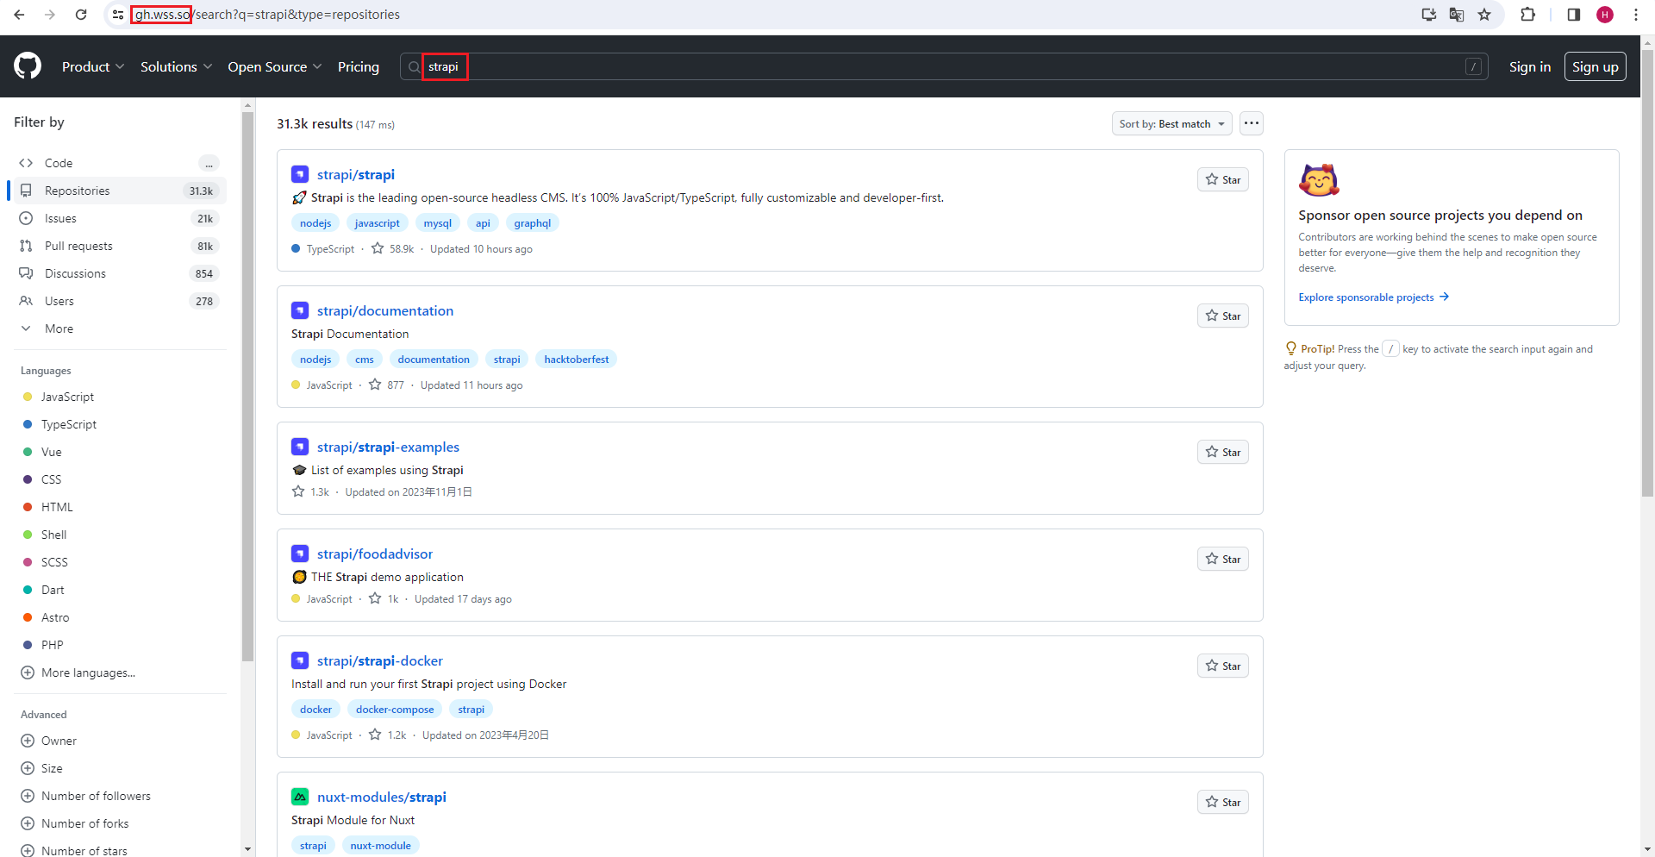
Task: Click the Sign up button
Action: (1595, 66)
